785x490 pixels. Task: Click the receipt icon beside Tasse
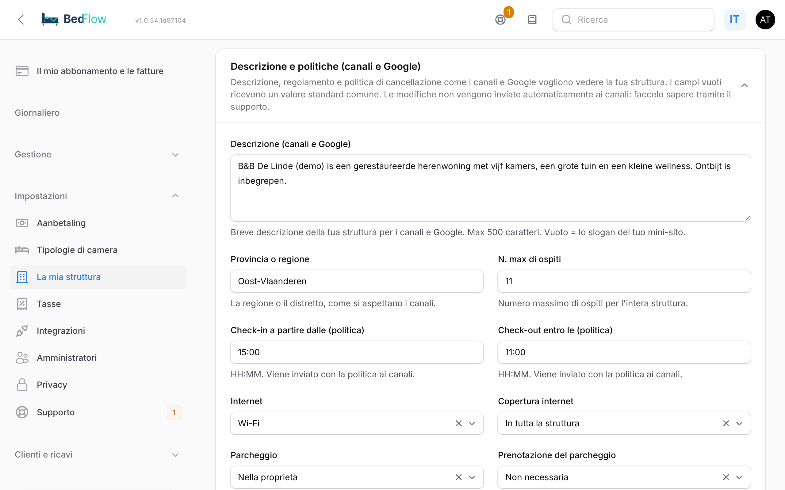(x=22, y=304)
